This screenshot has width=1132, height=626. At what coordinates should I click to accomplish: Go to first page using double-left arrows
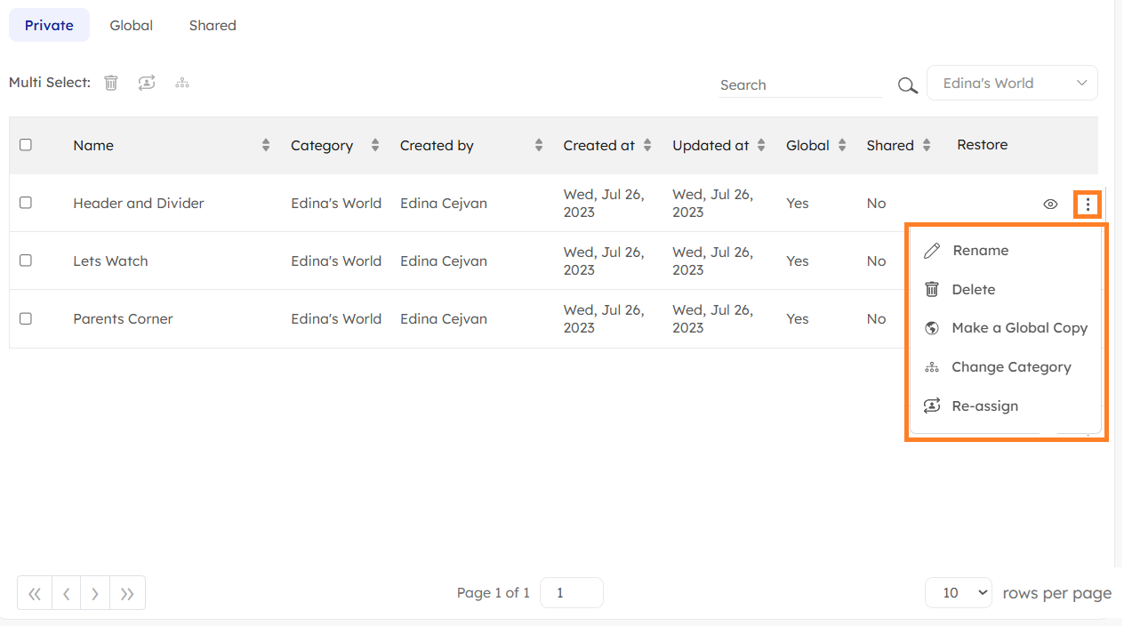[x=35, y=593]
